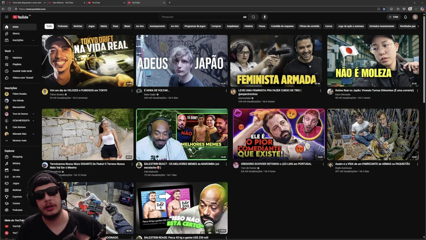Open Nômade Raiz subscription channel
This screenshot has height=240, width=426.
[19, 134]
